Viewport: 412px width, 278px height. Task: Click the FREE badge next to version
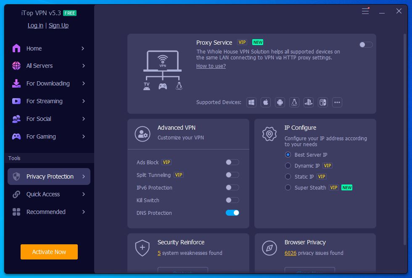(x=70, y=13)
